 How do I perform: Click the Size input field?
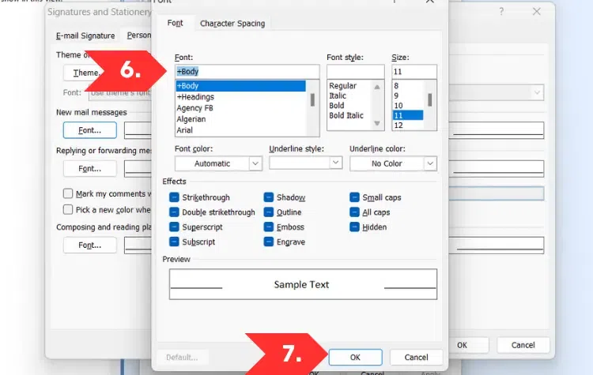[414, 71]
